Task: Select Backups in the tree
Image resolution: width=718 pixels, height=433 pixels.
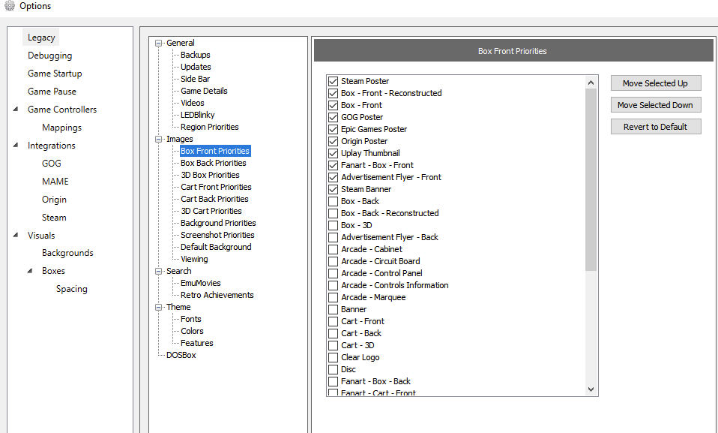Action: (x=195, y=55)
